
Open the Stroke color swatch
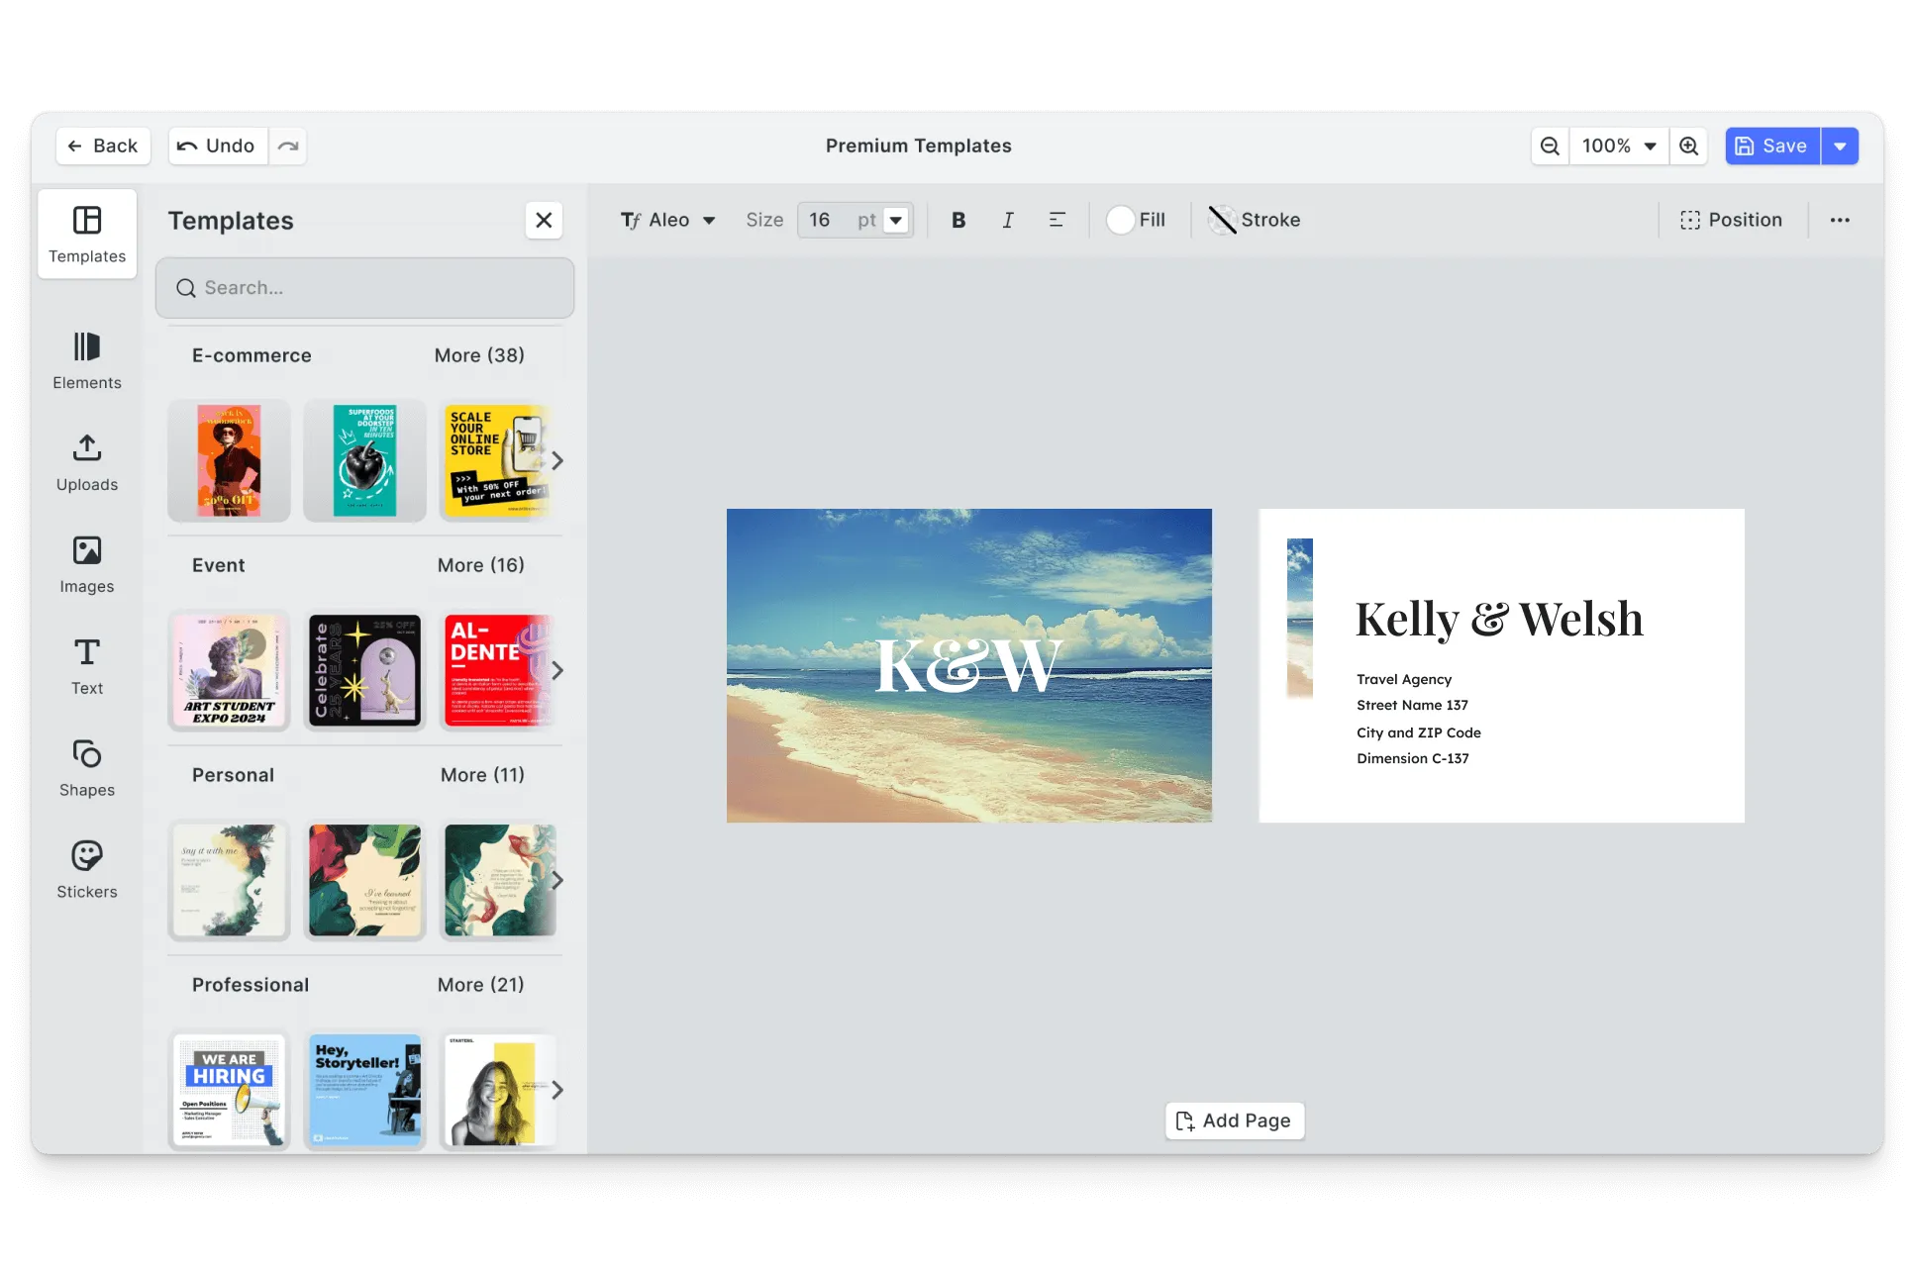click(x=1255, y=220)
